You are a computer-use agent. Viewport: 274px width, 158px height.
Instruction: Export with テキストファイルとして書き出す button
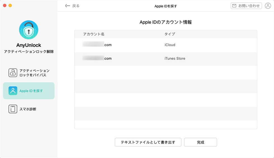click(x=148, y=142)
